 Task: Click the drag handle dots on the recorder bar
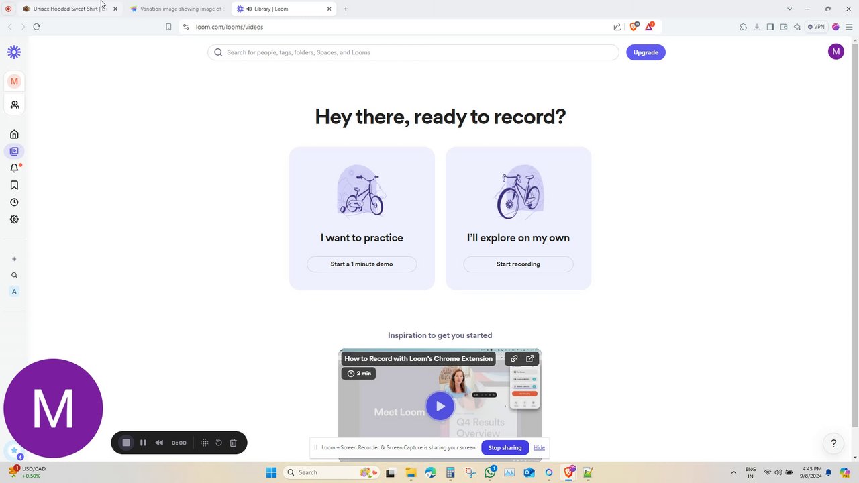[205, 443]
